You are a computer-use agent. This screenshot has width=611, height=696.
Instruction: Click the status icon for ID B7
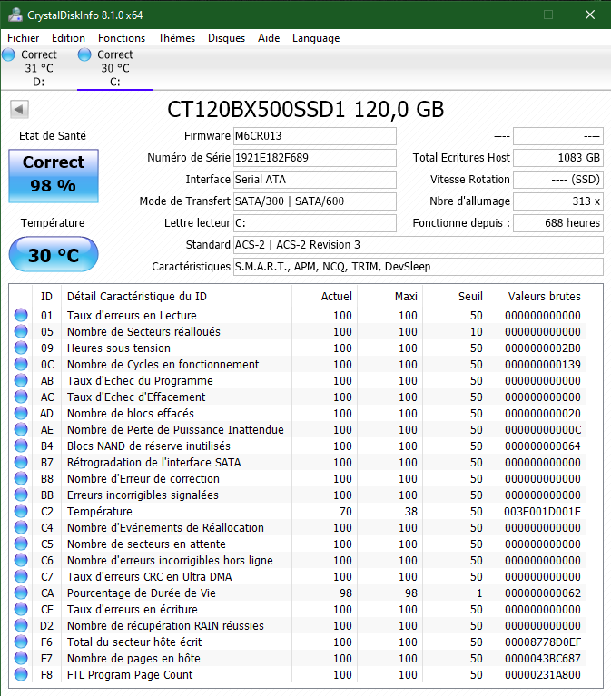(21, 463)
